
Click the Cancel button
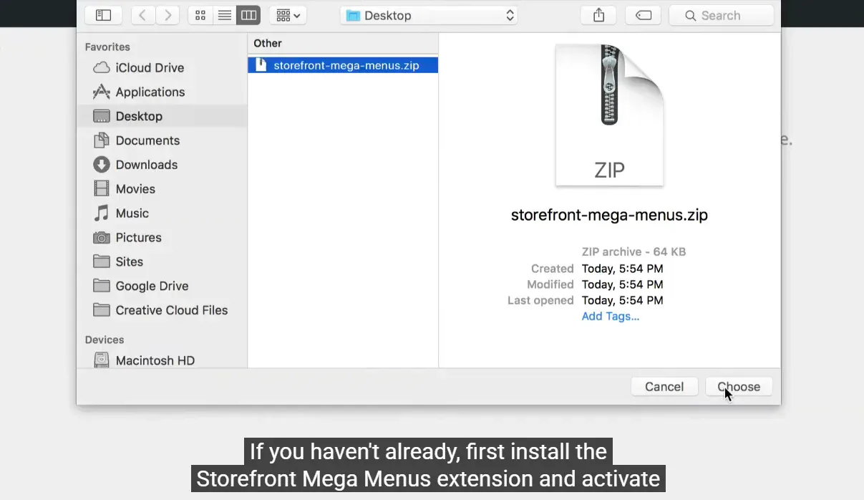664,387
